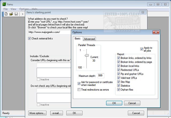Uncheck Broken links, ordered by links
Viewport: 171px width, 118px height.
pos(119,58)
